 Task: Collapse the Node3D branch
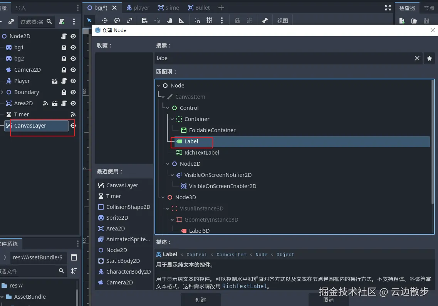(163, 197)
